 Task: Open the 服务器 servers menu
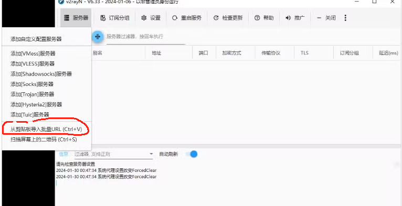(x=76, y=18)
